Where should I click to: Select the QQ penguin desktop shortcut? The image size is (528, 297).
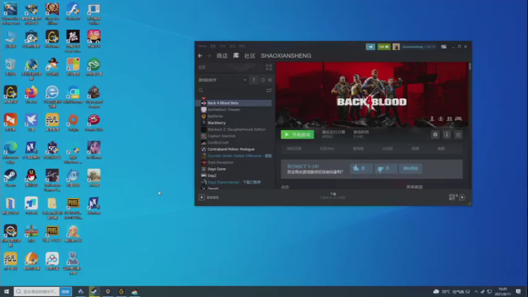tap(31, 178)
